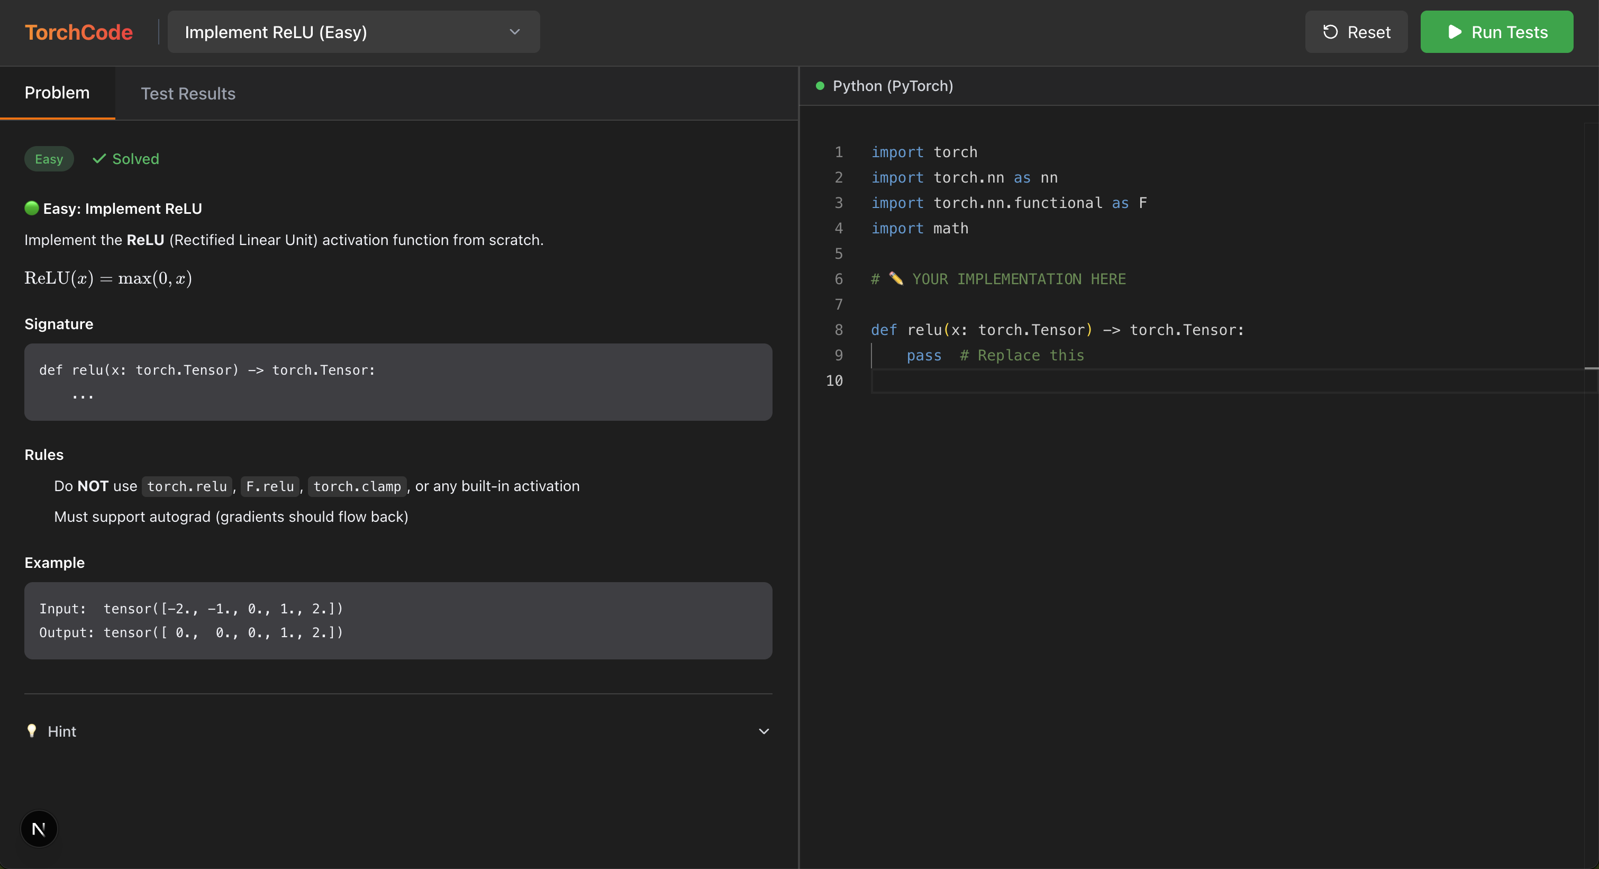Viewport: 1599px width, 869px height.
Task: Open the Implement ReLU (Easy) problem dropdown
Action: tap(354, 32)
